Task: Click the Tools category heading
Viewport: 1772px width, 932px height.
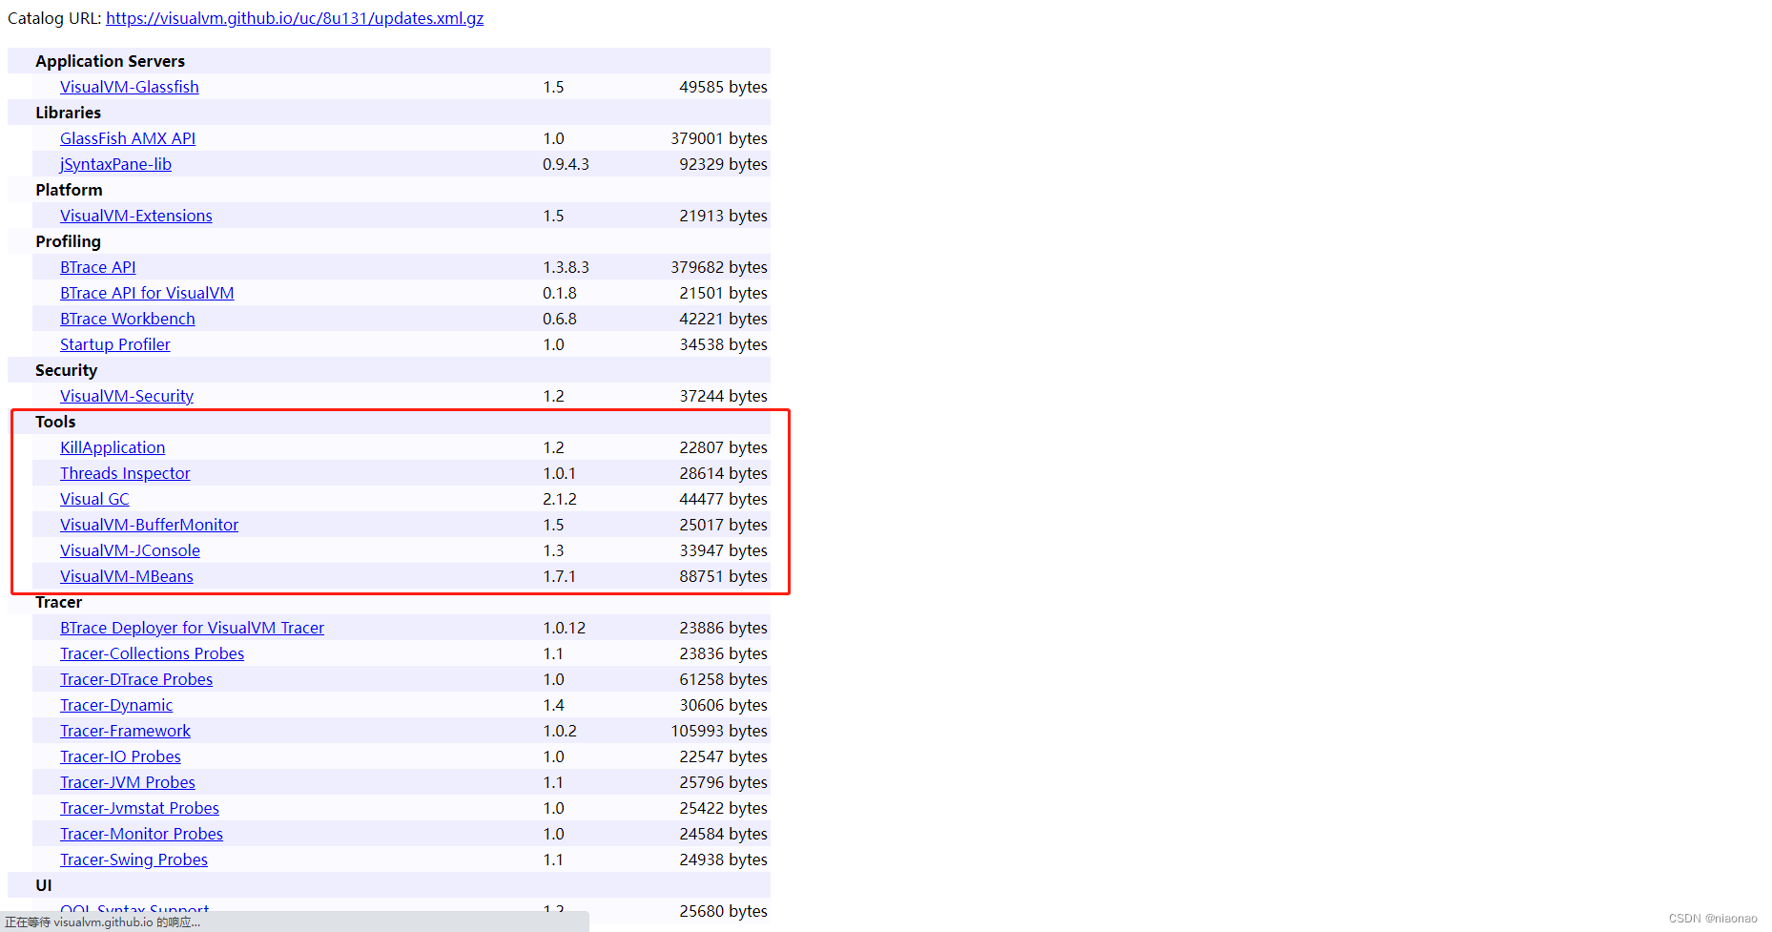Action: (55, 422)
